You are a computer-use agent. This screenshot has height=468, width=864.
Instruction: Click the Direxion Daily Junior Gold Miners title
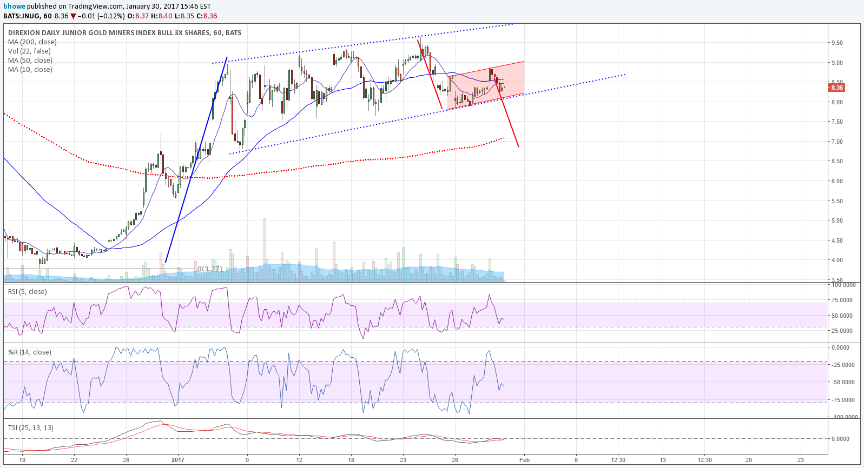coord(124,33)
